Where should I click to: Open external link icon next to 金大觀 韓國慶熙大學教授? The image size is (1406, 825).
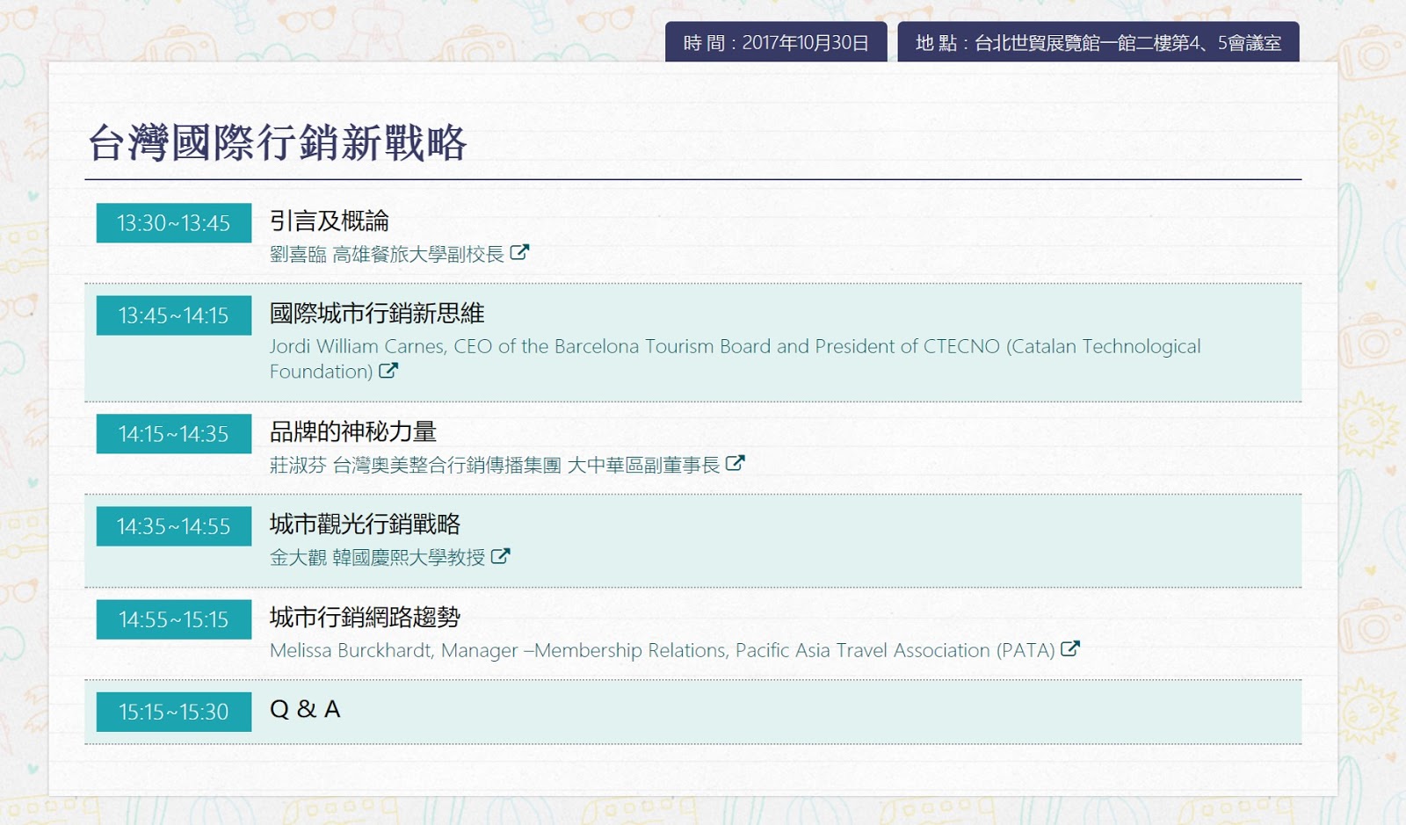click(x=500, y=556)
